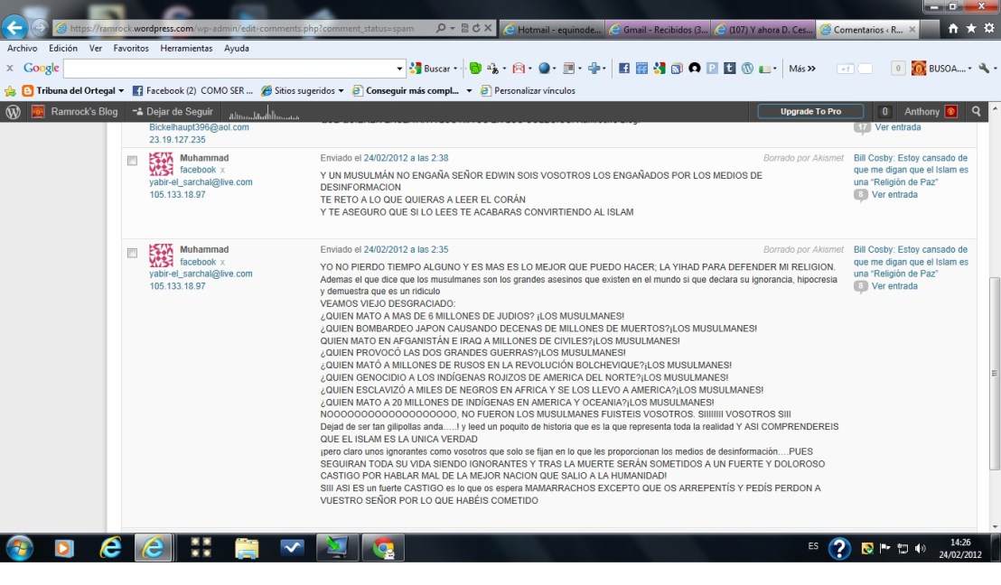Click the Facebook icon in Google toolbar

click(x=624, y=69)
